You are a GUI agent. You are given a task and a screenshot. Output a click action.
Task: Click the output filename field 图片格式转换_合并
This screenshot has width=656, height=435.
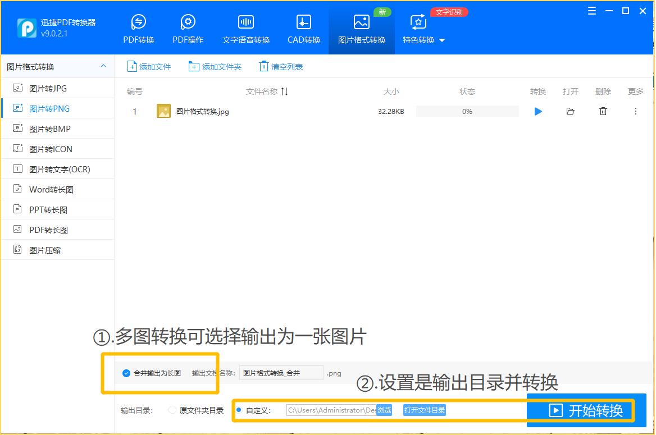coord(281,373)
